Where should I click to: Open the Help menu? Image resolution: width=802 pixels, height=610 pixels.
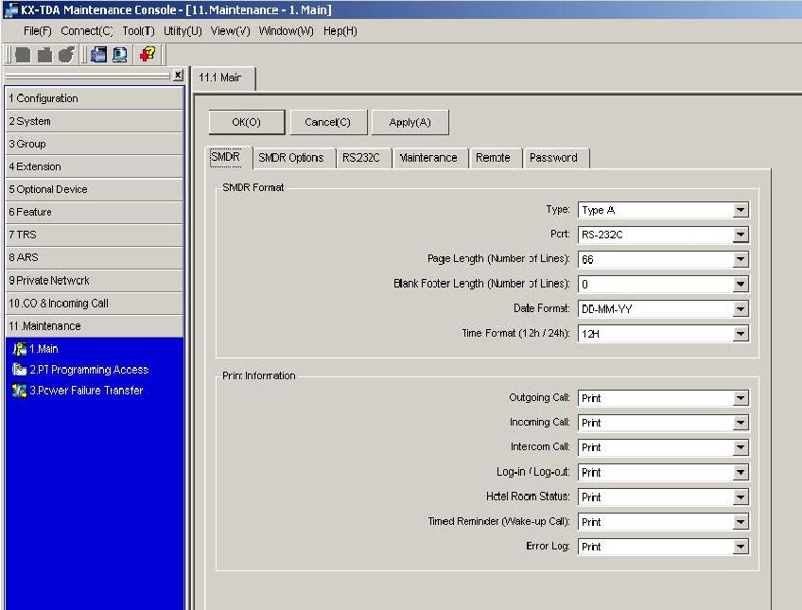tap(340, 31)
